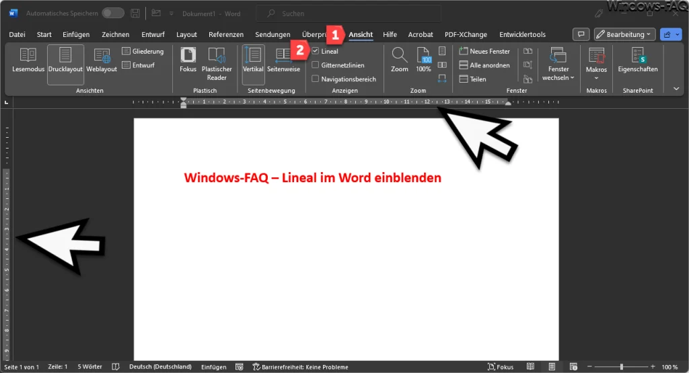Screen dimensions: 689x373
Task: Open the Einfügen tab
Action: pos(76,34)
